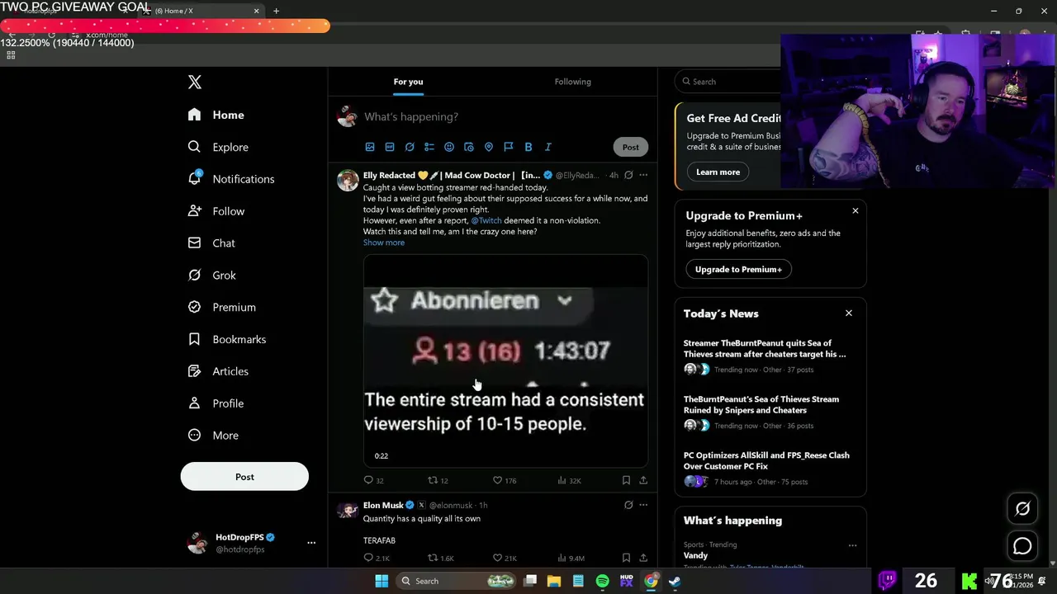Open Explore in the left sidebar
The height and width of the screenshot is (594, 1057).
[x=218, y=147]
